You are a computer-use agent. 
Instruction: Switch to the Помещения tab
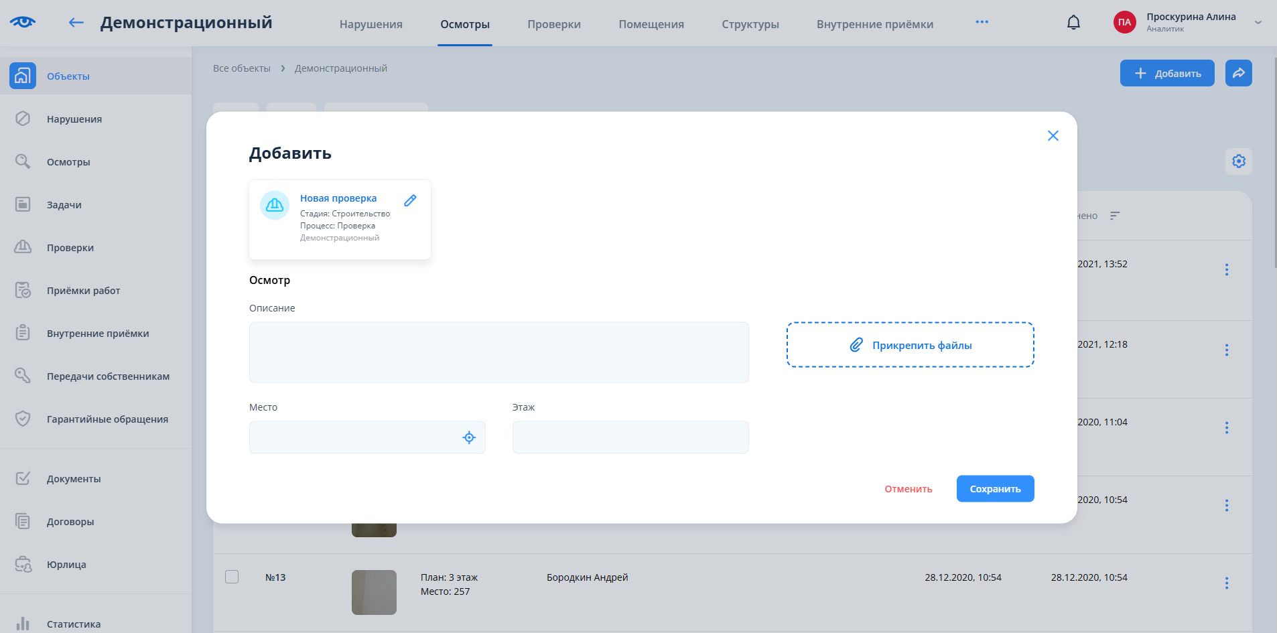651,24
